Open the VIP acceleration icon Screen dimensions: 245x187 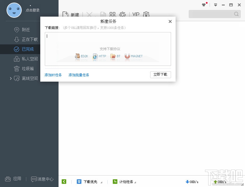pyautogui.click(x=136, y=14)
